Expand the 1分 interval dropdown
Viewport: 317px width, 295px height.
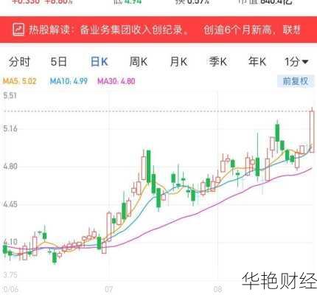click(x=296, y=62)
